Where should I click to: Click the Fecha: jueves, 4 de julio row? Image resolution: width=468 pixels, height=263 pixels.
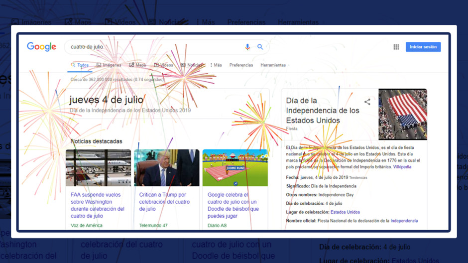pos(327,177)
